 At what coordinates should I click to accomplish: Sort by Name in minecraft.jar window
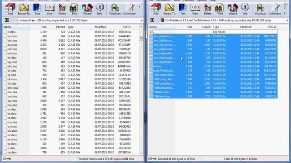pyautogui.click(x=16, y=27)
